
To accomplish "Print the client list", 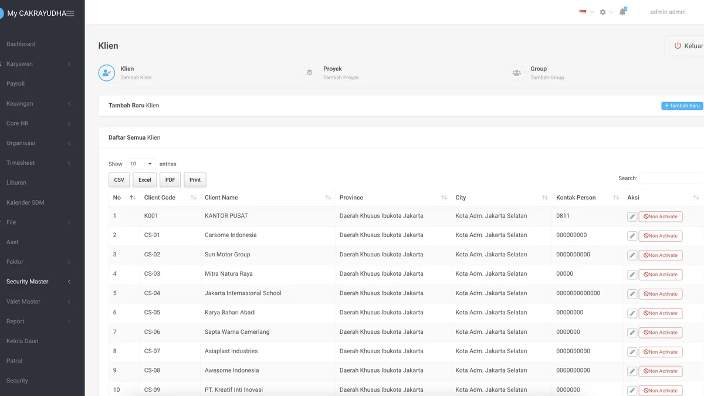I will click(x=195, y=180).
